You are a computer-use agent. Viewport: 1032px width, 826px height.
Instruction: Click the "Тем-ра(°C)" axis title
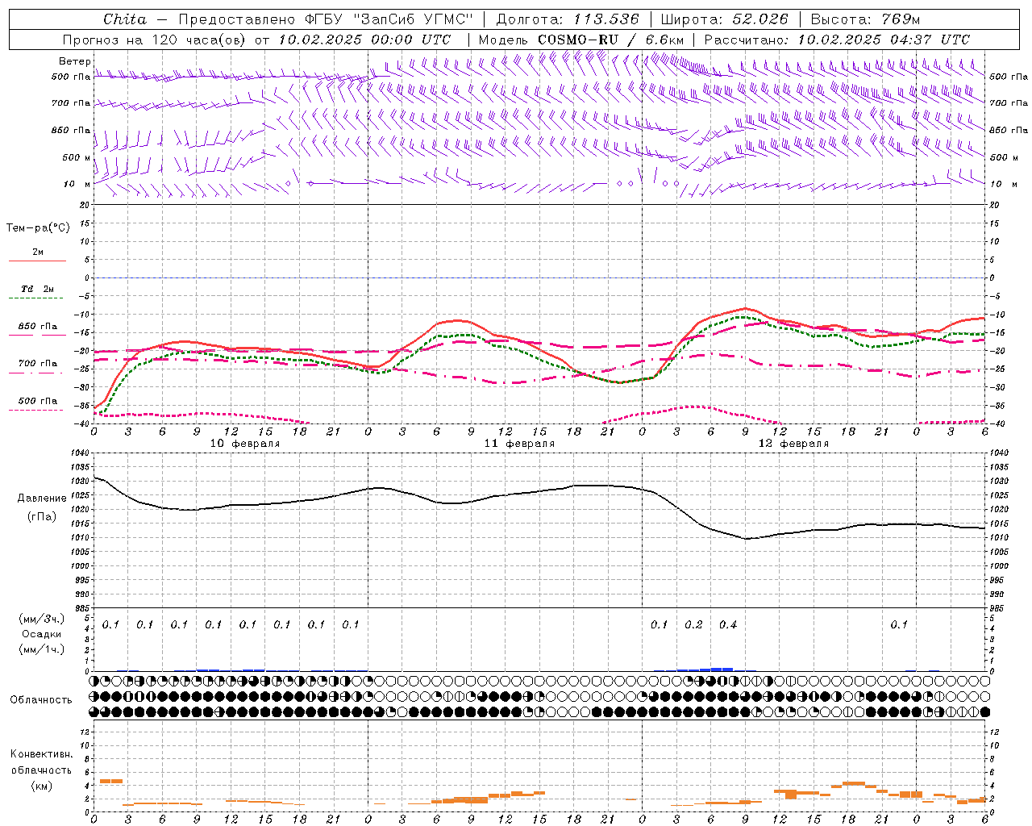point(38,228)
